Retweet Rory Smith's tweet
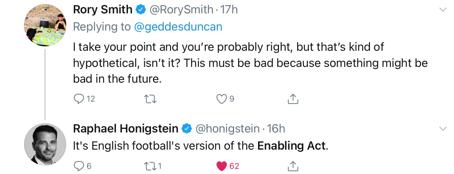454x174 pixels. pyautogui.click(x=151, y=99)
